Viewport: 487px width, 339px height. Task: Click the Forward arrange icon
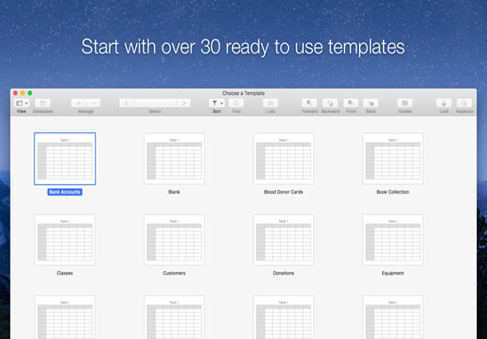coord(310,103)
